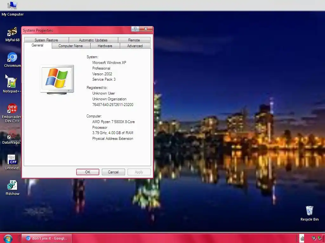The image size is (325, 243).
Task: Click the "Microsoft Windows XP" text
Action: 109,62
